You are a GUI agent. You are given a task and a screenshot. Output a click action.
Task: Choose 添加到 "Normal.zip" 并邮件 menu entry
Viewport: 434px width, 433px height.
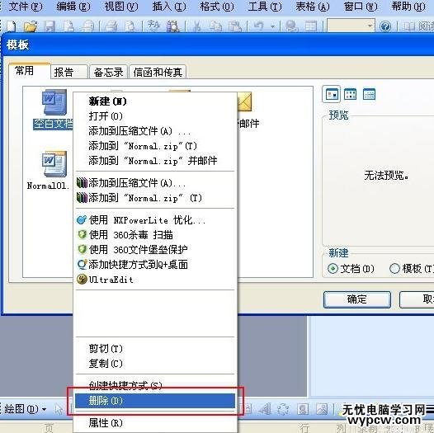[155, 161]
